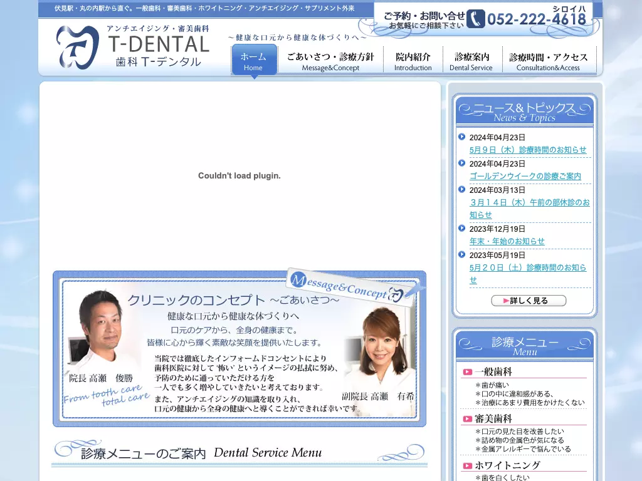
Task: Open news link 5月9日（木）診療時間のお知らせ
Action: click(x=528, y=150)
